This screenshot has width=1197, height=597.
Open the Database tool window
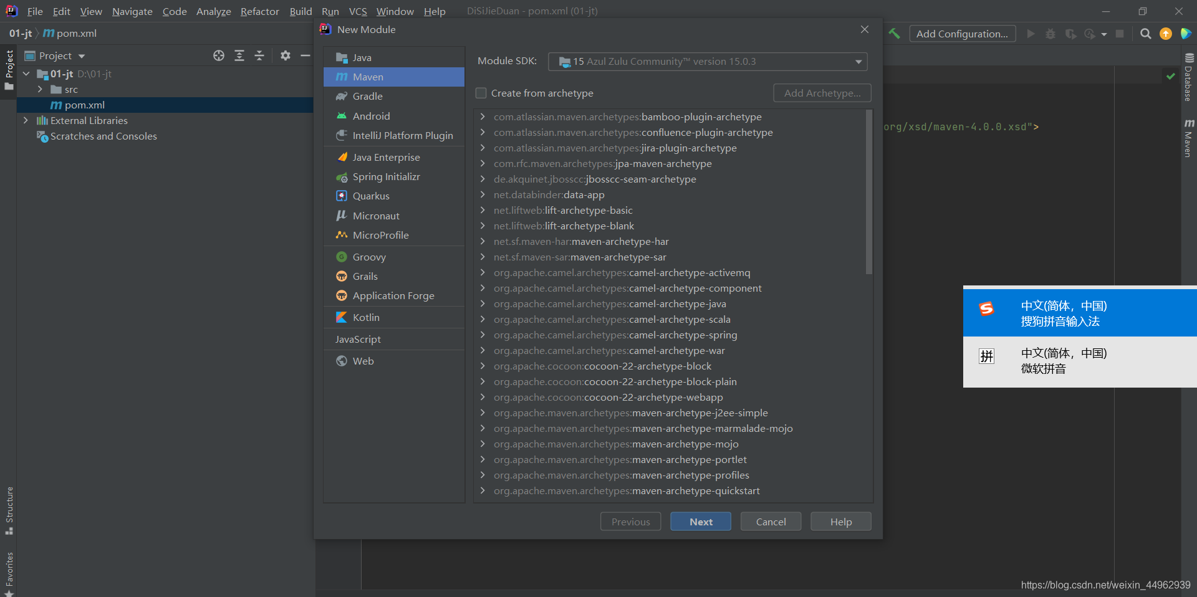tap(1189, 78)
